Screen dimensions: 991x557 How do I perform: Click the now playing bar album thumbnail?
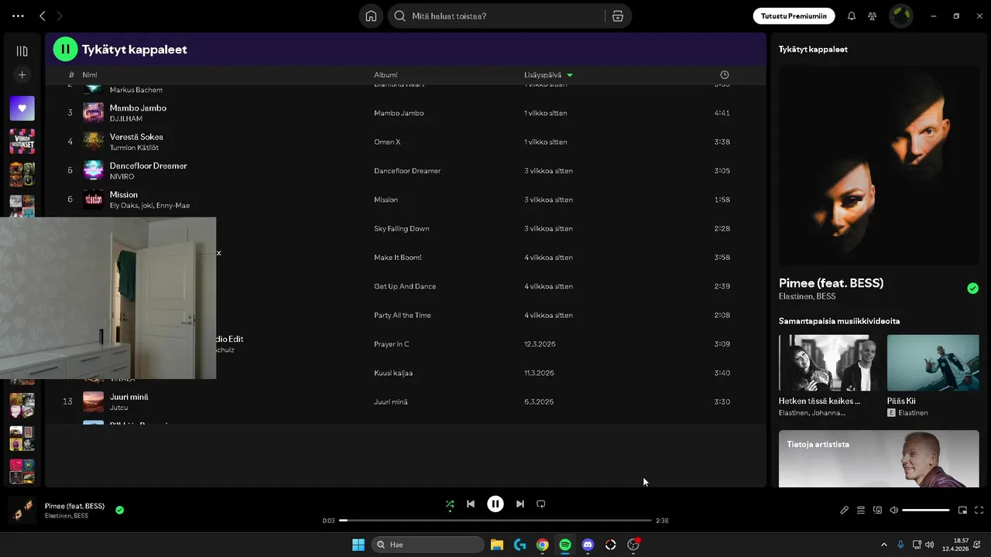[x=22, y=510]
